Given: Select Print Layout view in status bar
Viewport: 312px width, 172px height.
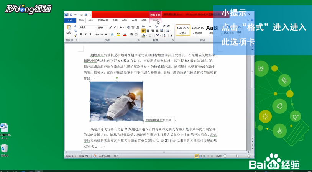Looking at the screenshot, I should pos(197,156).
